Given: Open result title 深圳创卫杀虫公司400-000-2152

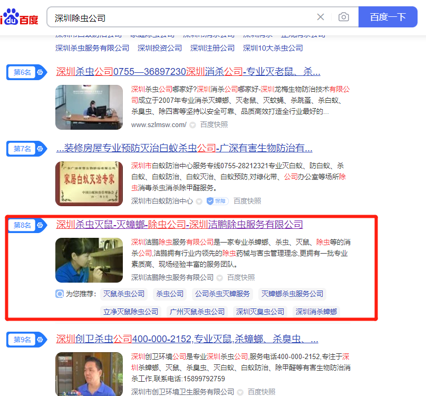Looking at the screenshot, I should click(x=187, y=339).
